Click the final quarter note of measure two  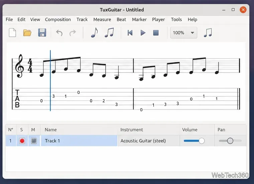(x=217, y=72)
